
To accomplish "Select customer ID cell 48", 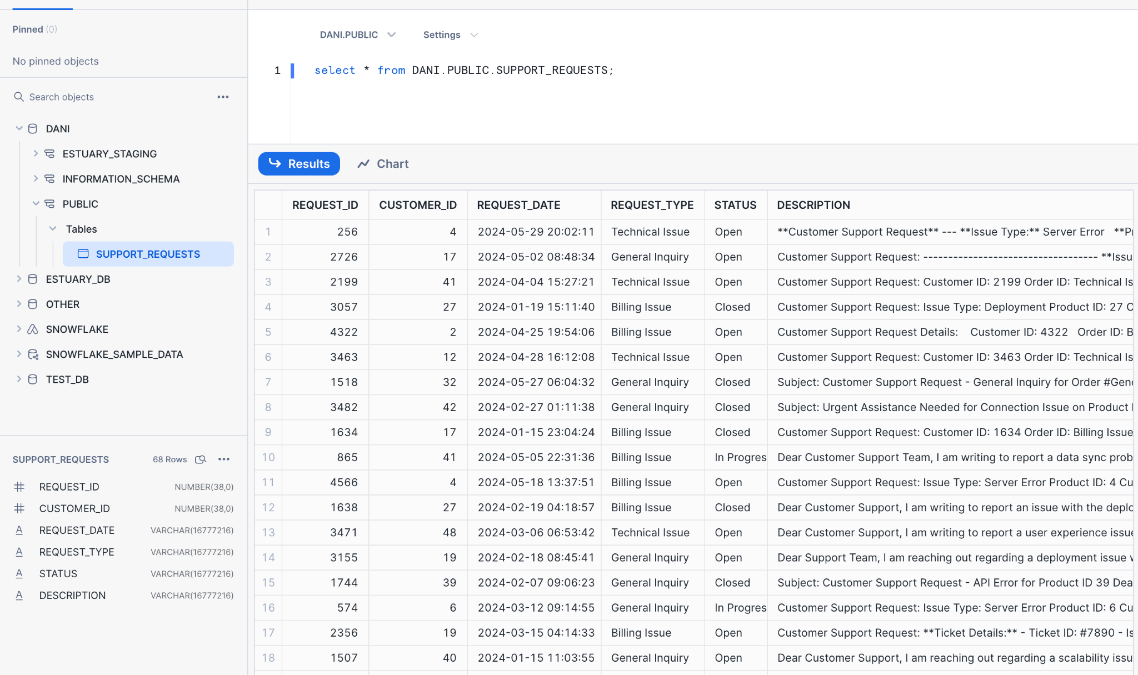I will 418,532.
